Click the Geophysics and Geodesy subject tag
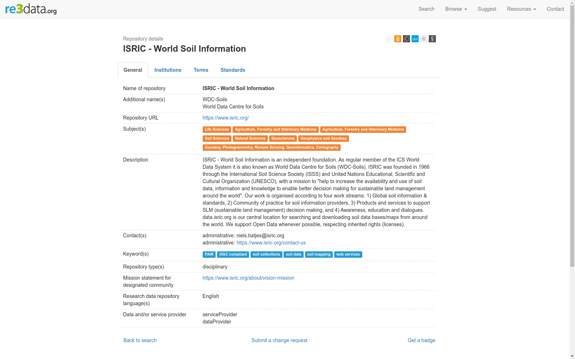 324,139
